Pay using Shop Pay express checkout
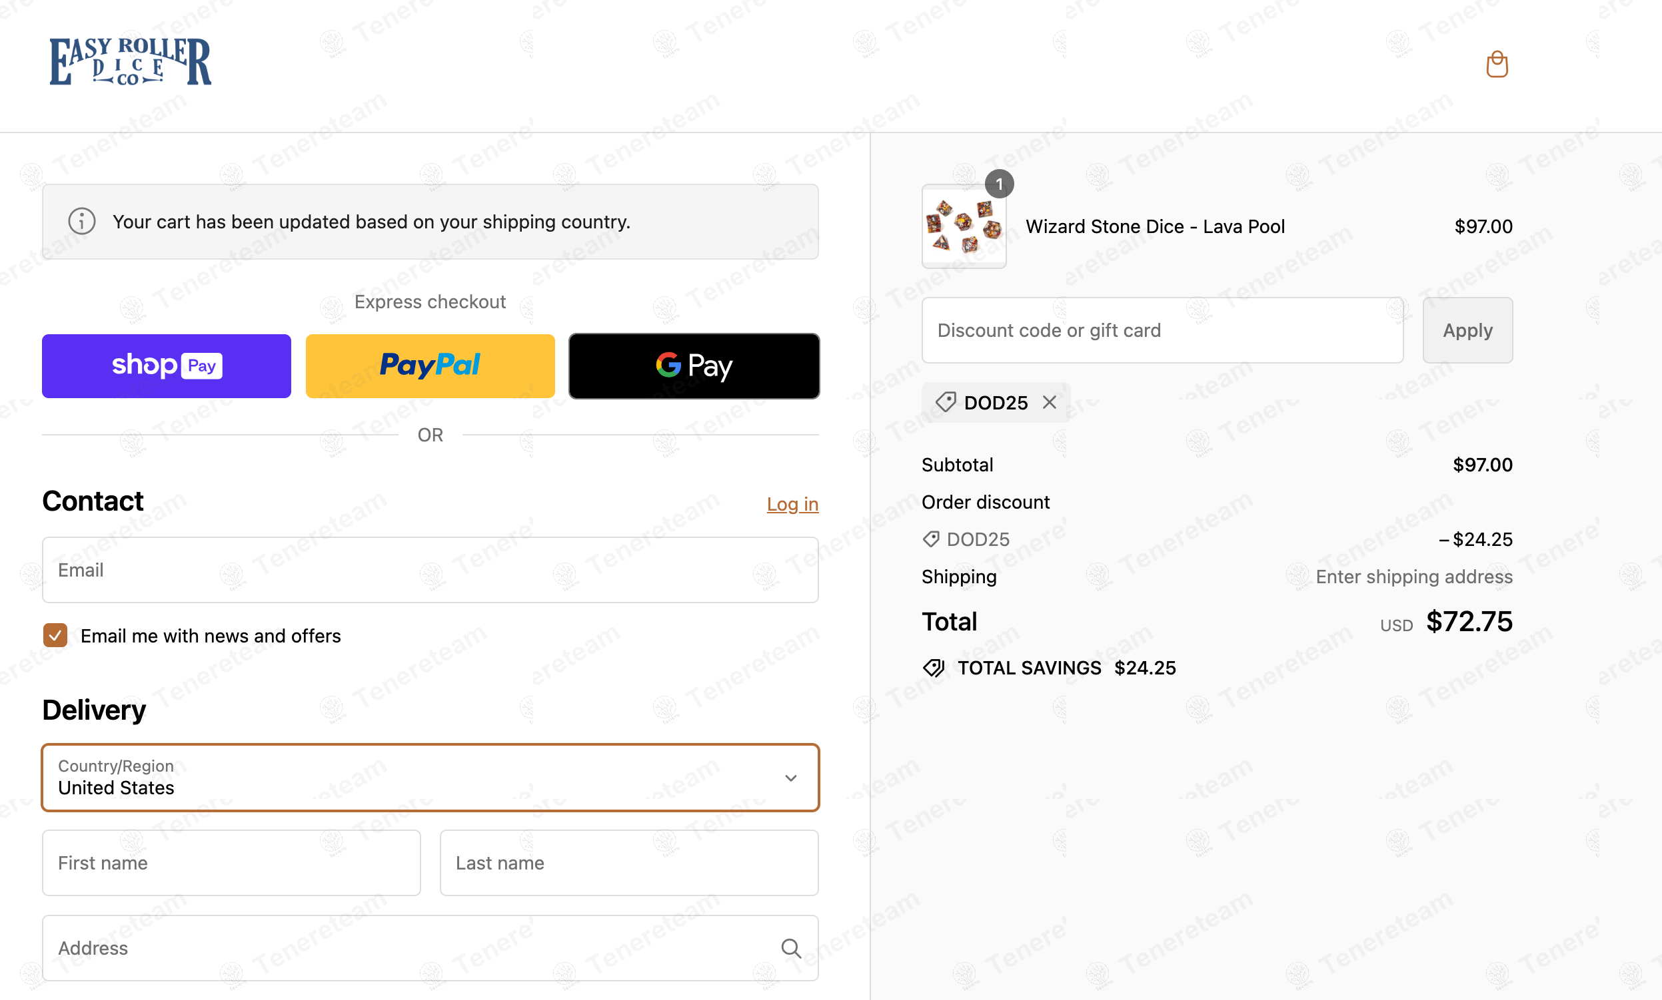 [x=166, y=366]
